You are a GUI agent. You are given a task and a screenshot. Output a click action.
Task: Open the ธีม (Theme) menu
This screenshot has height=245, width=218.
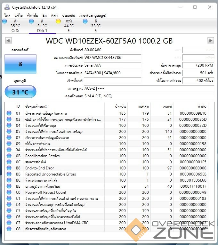tap(44, 15)
